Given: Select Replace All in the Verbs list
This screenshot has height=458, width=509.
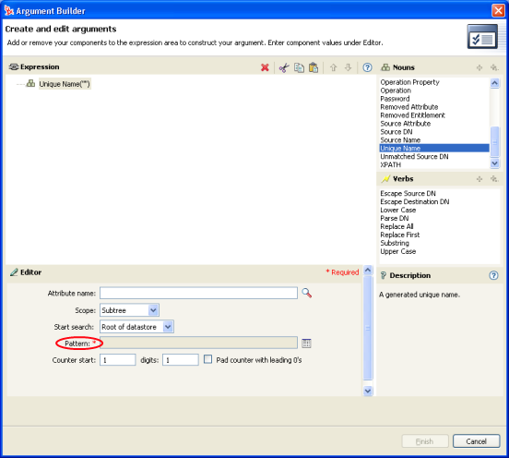Looking at the screenshot, I should click(397, 226).
